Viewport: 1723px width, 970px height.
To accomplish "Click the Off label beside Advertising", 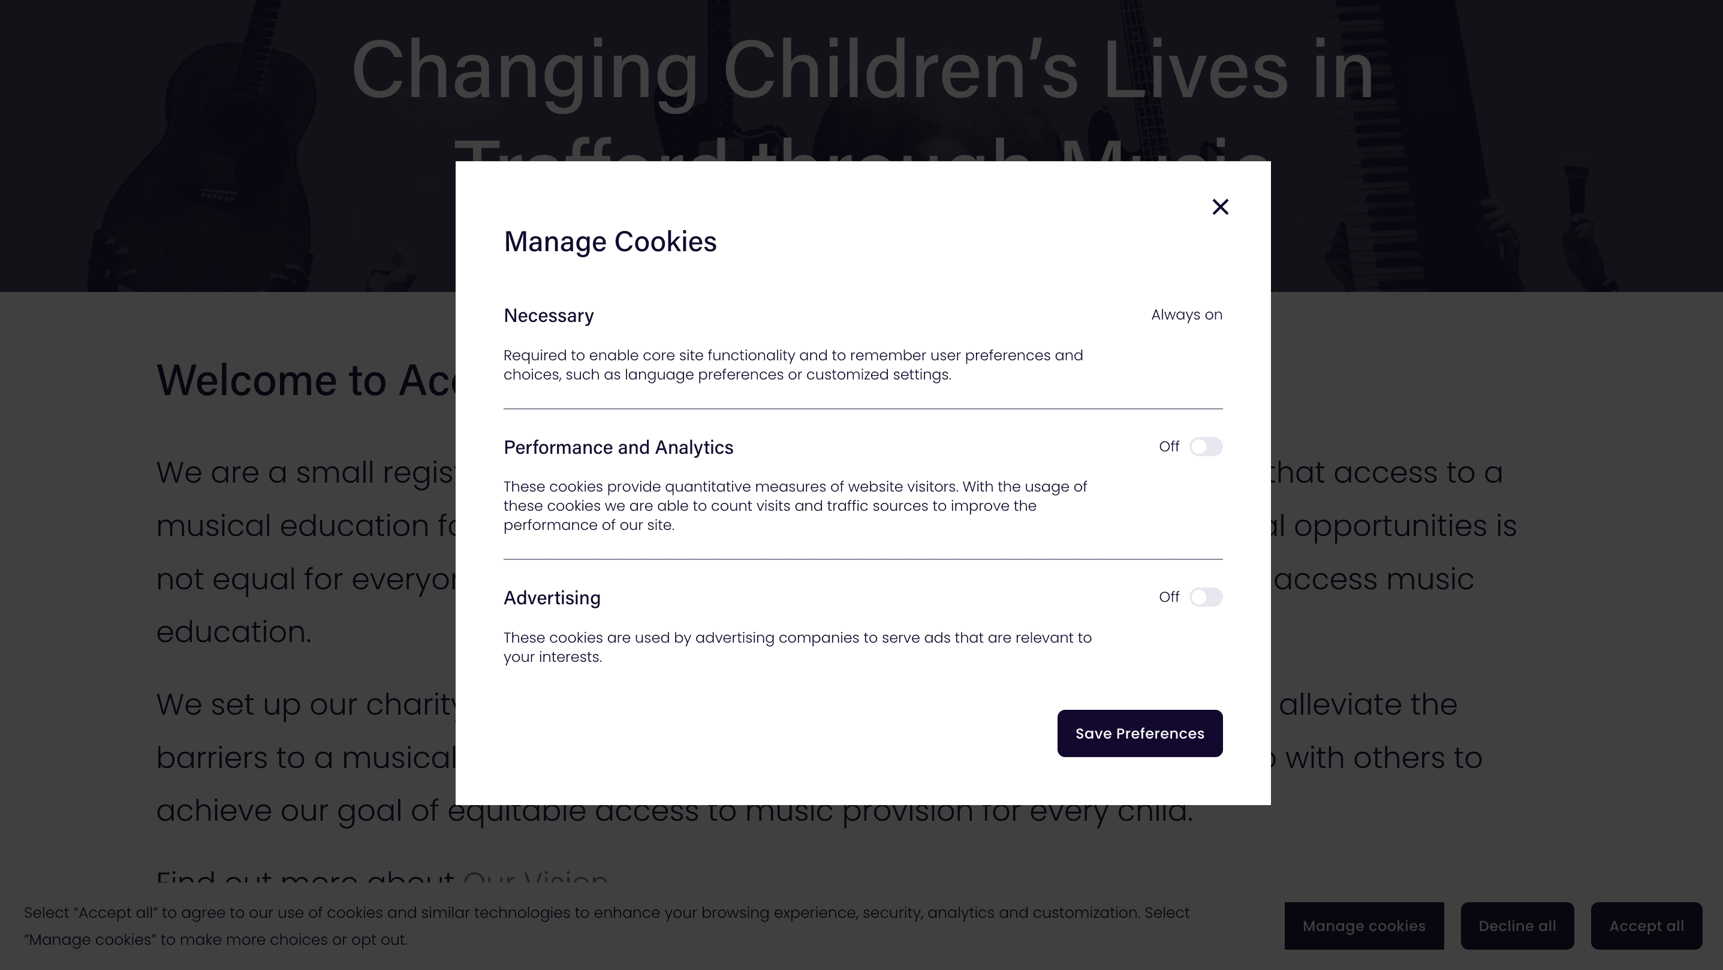I will [1169, 597].
